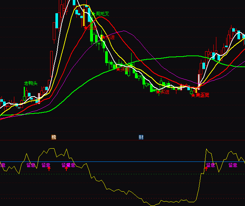
Task: Click the rightmost 留意 label in indicator
Action: [233, 165]
